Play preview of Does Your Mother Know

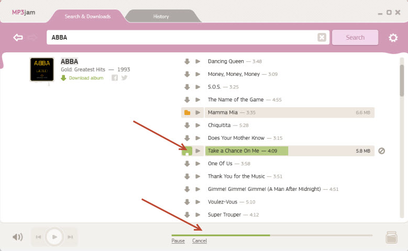[198, 138]
